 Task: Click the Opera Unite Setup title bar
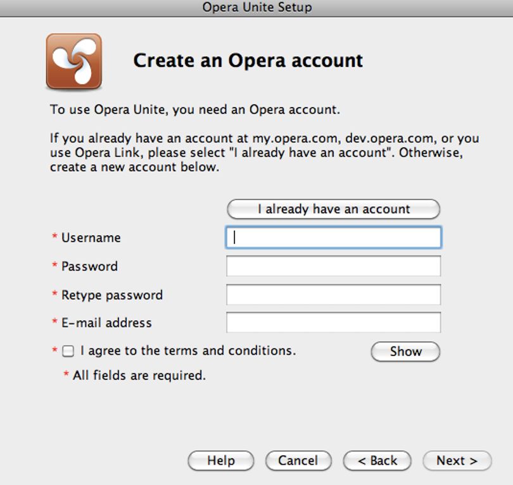pos(256,8)
